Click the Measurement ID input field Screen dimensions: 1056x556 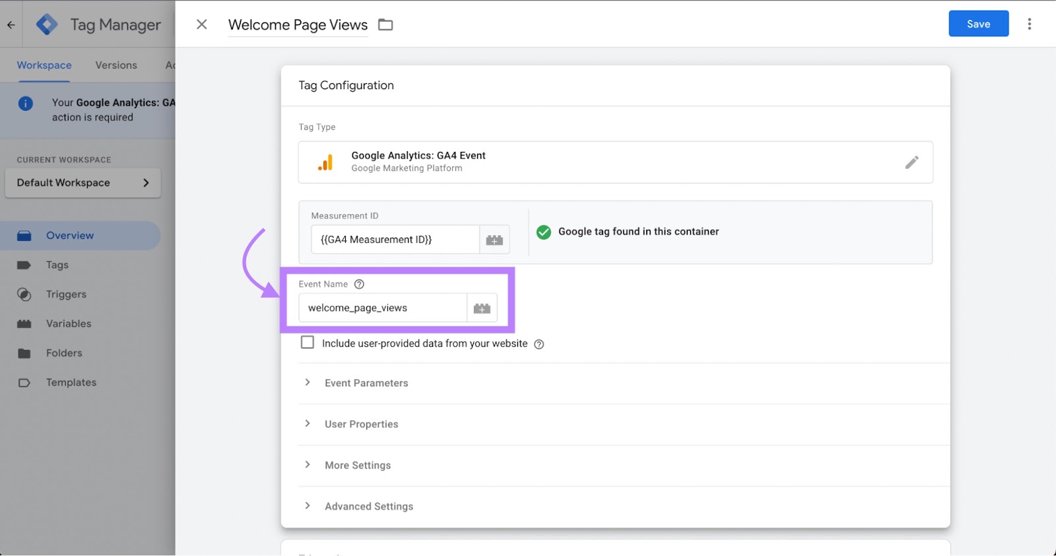[395, 240]
